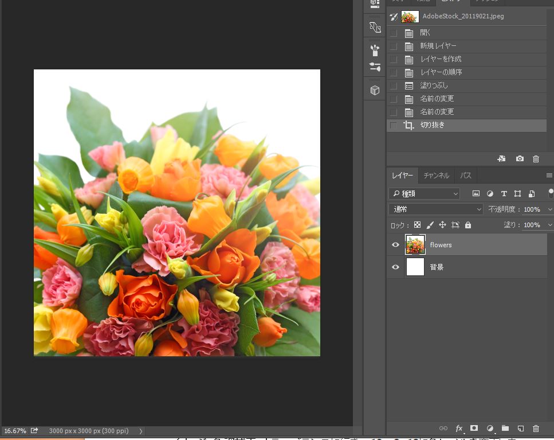Click the 16.67% zoom level field

pyautogui.click(x=15, y=431)
